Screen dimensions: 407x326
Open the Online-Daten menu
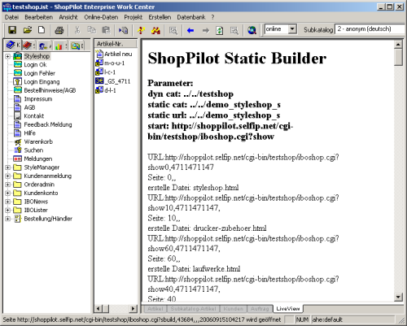(101, 17)
